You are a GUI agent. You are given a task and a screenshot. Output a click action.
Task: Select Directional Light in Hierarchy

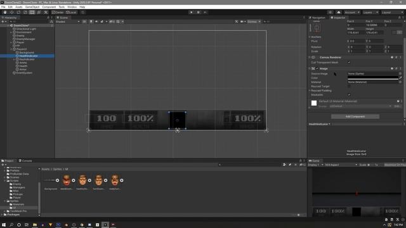(x=26, y=29)
